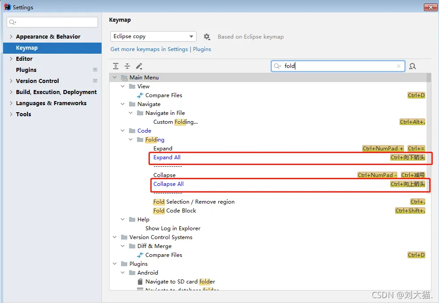The height and width of the screenshot is (303, 439).
Task: Click the Edit Shortcut pencil icon
Action: (139, 66)
